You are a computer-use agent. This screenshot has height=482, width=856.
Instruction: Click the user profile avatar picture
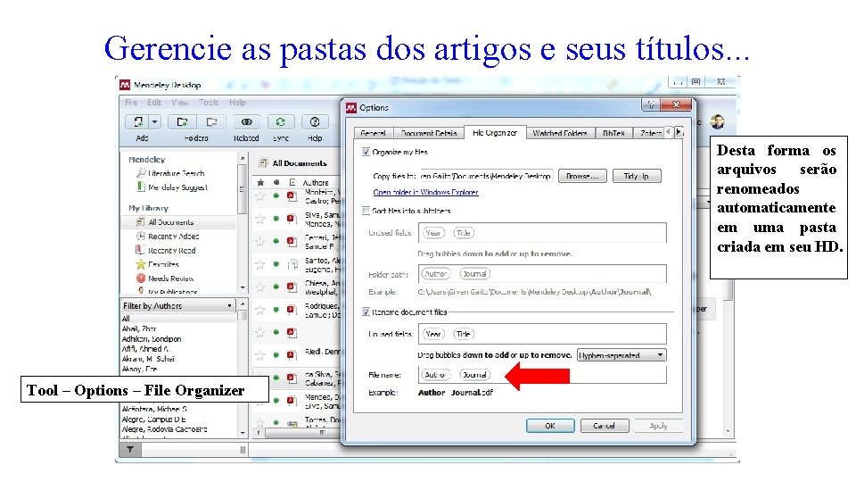tap(717, 121)
